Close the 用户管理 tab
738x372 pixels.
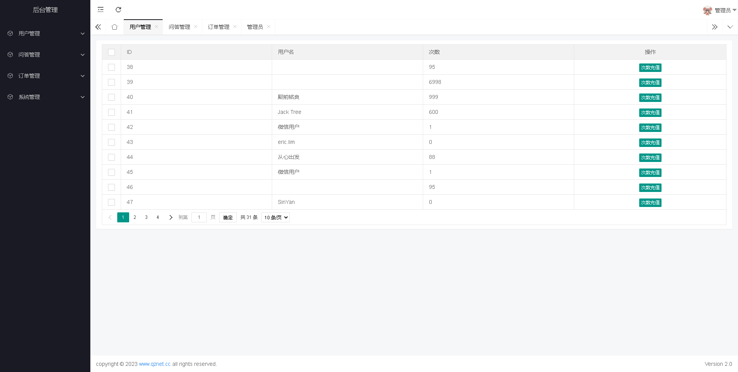click(x=156, y=27)
